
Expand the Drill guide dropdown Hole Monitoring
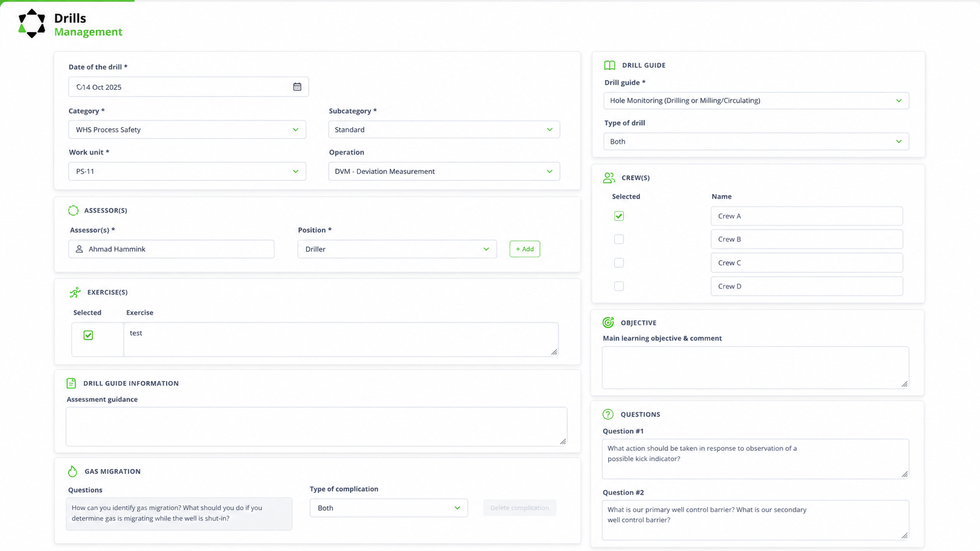click(756, 100)
